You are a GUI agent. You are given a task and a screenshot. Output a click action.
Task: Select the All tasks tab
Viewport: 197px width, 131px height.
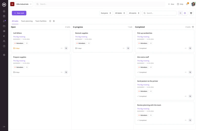pyautogui.click(x=15, y=21)
